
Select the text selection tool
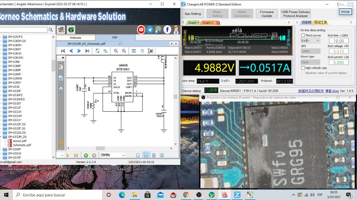150,51
